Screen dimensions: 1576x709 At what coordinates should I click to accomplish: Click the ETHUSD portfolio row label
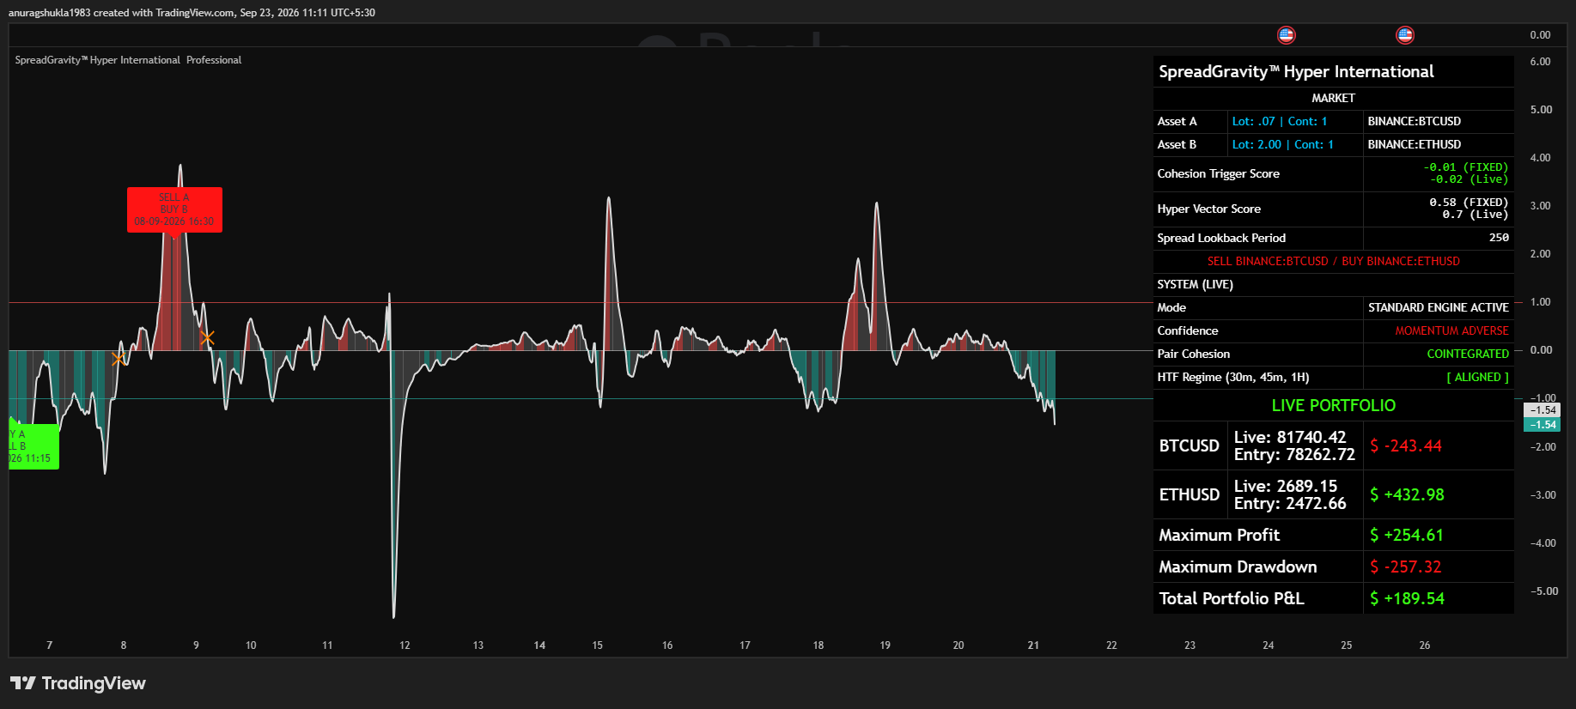[x=1190, y=495]
